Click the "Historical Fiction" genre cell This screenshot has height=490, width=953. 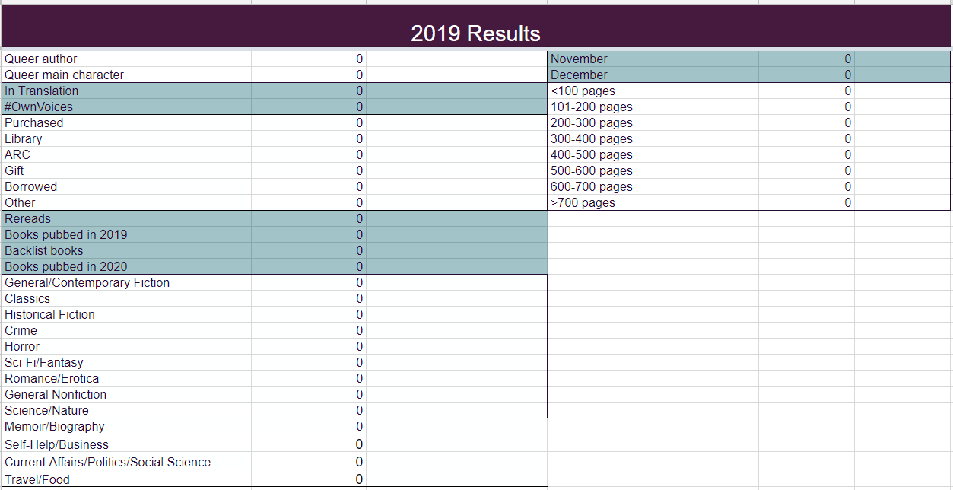(x=126, y=314)
